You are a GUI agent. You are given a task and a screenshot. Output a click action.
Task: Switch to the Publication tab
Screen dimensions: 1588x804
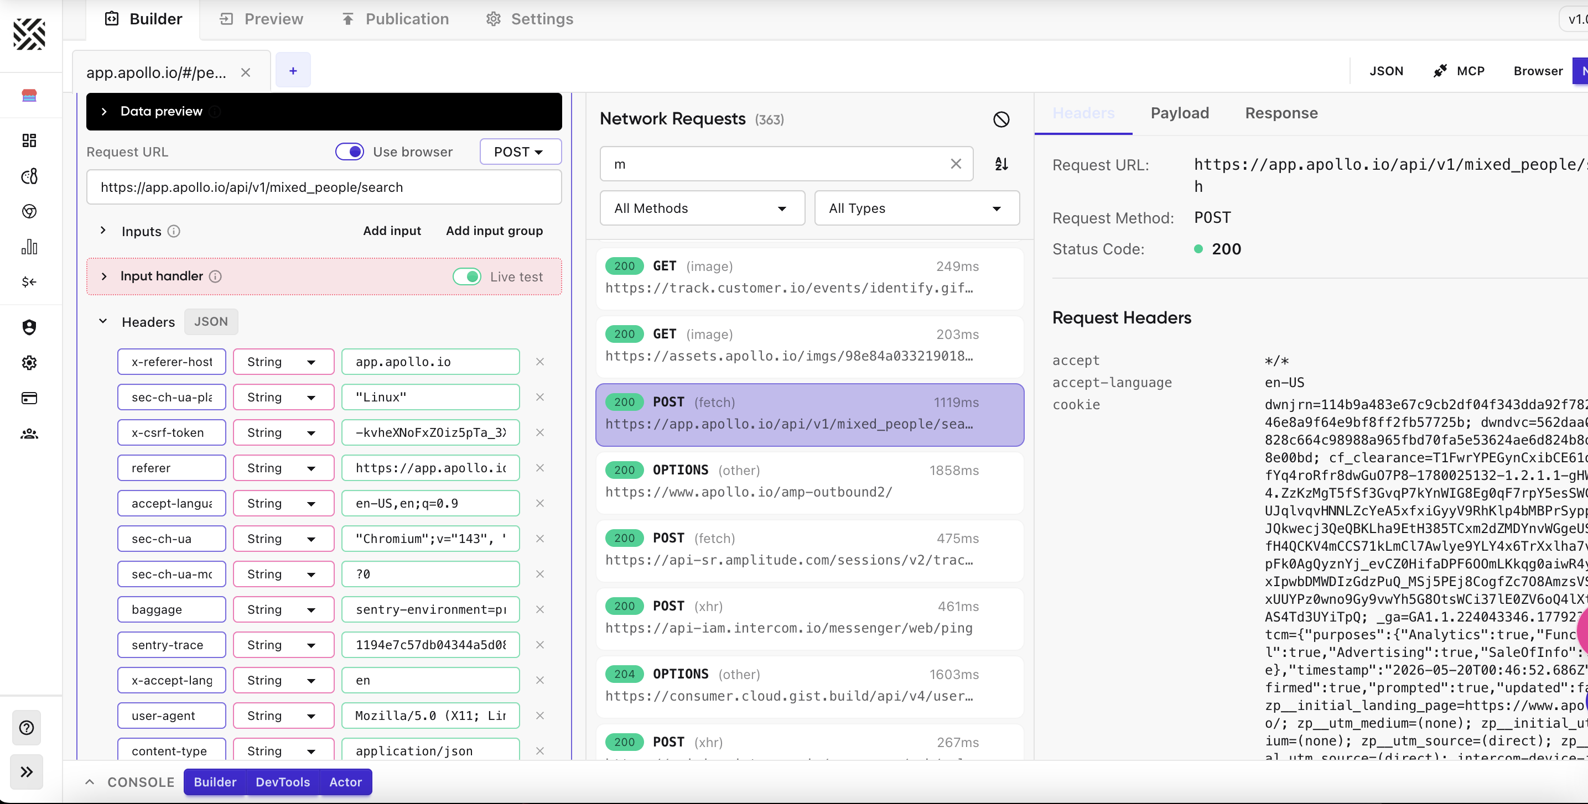point(395,19)
